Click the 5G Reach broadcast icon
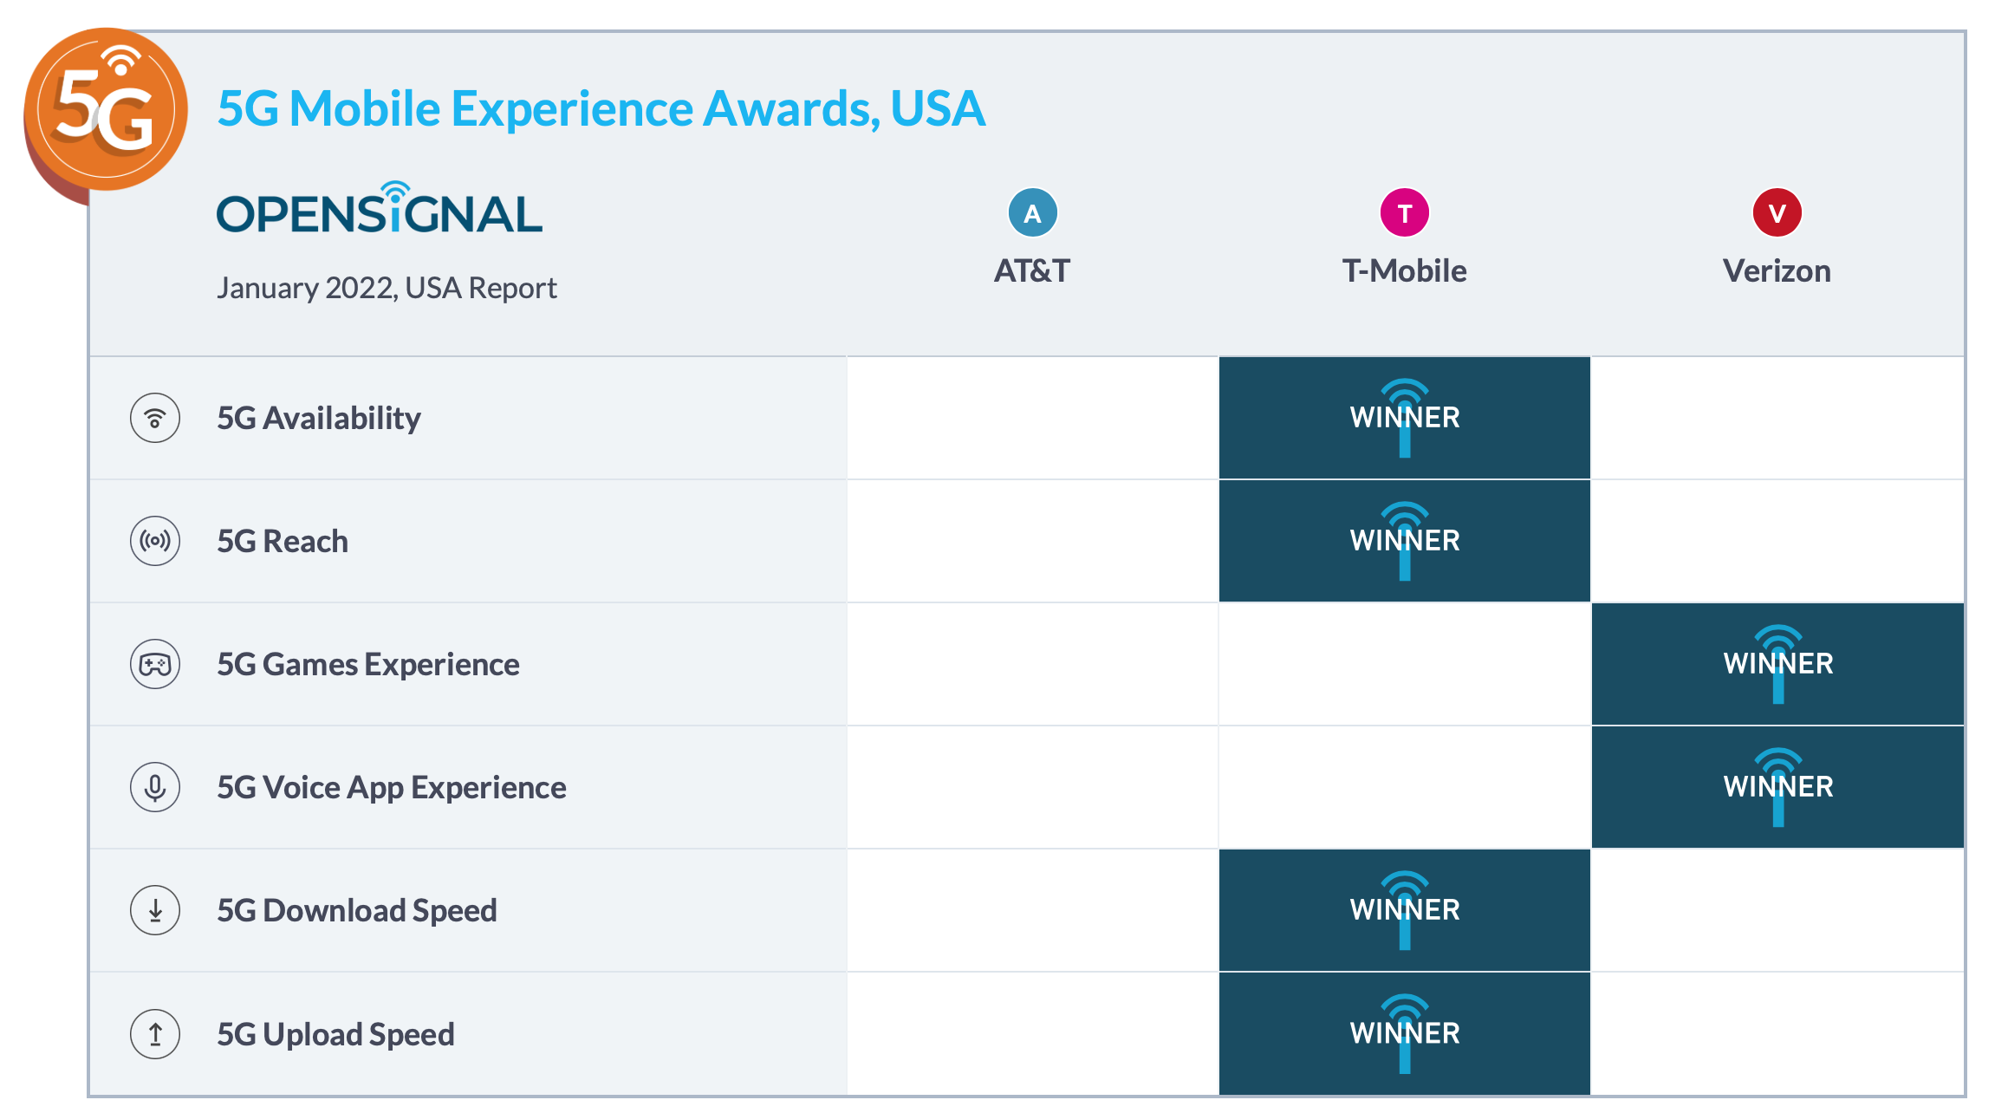Viewport: 1995px width, 1113px height. click(155, 541)
